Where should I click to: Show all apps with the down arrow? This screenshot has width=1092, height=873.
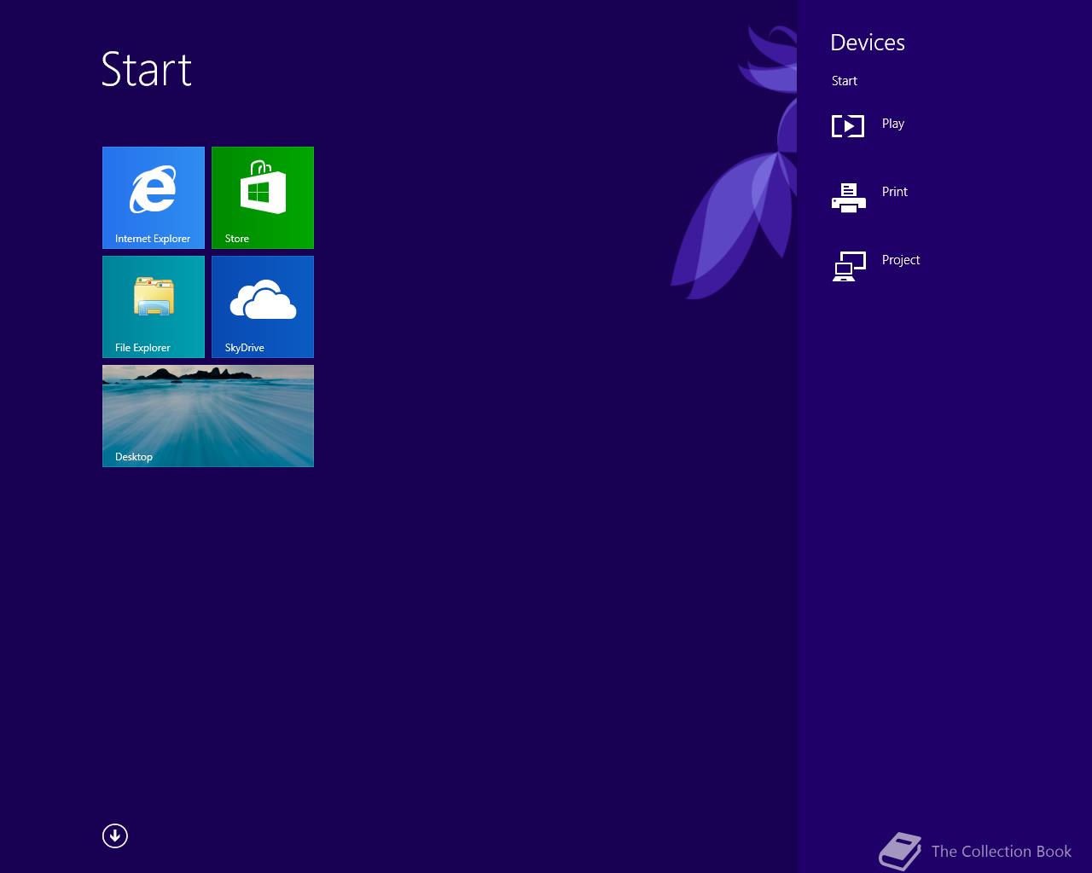point(115,836)
